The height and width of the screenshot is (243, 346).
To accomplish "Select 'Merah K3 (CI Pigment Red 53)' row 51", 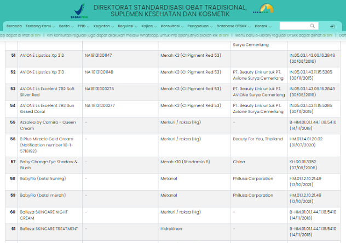I will [191, 55].
